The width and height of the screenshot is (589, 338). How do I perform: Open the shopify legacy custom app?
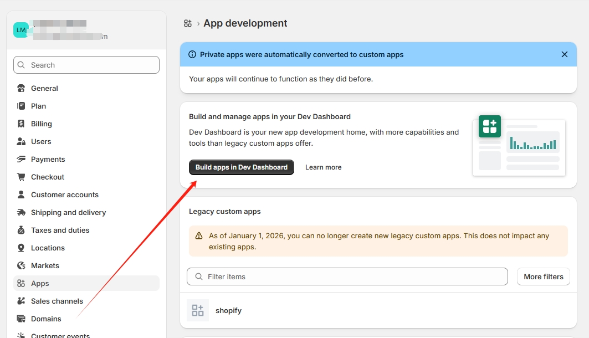228,311
